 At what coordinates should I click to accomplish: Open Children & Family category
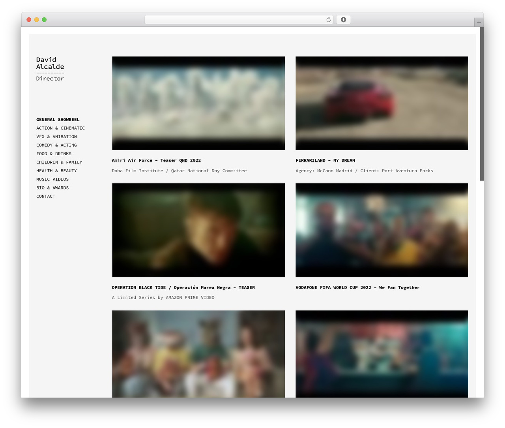click(59, 162)
